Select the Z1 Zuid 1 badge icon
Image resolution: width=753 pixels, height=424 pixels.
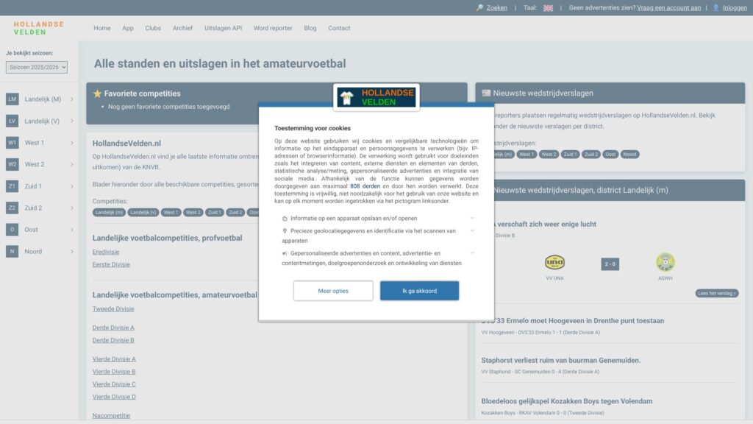point(12,186)
